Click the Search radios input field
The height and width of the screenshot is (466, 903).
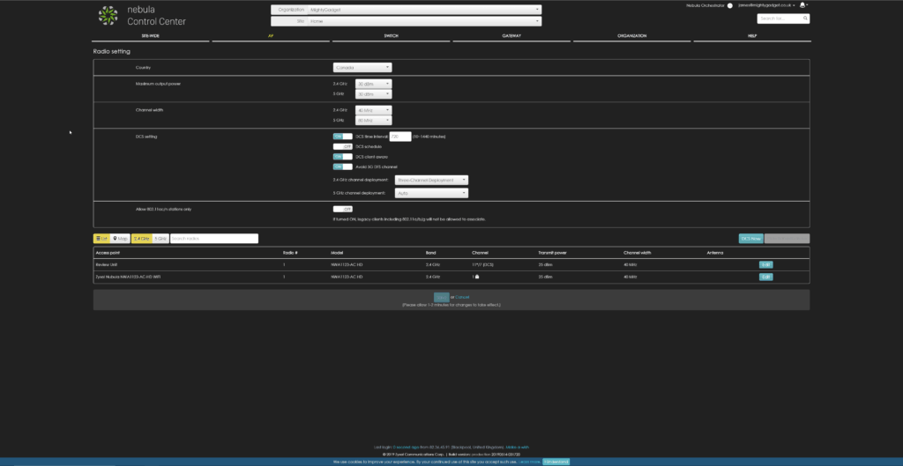tap(213, 238)
